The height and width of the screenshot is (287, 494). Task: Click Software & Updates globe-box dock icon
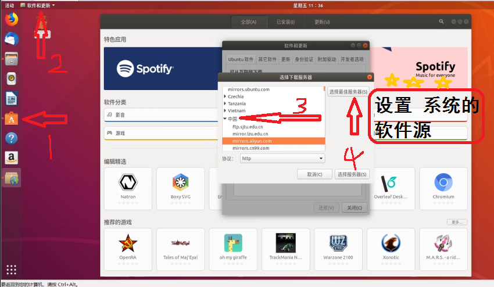12,178
